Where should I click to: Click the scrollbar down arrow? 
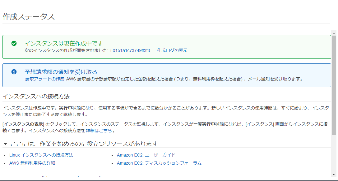click(x=334, y=175)
